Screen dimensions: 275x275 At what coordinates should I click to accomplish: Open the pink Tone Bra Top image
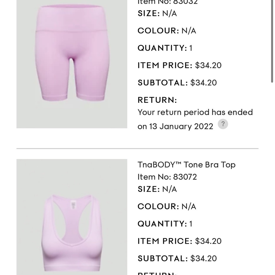(x=72, y=217)
